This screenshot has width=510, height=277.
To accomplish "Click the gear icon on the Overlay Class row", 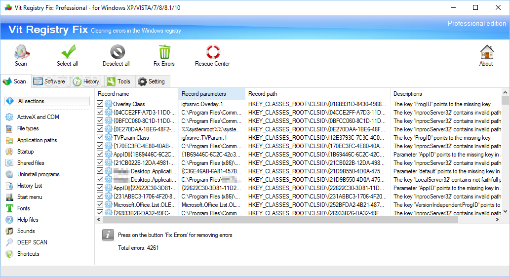I will coord(109,104).
